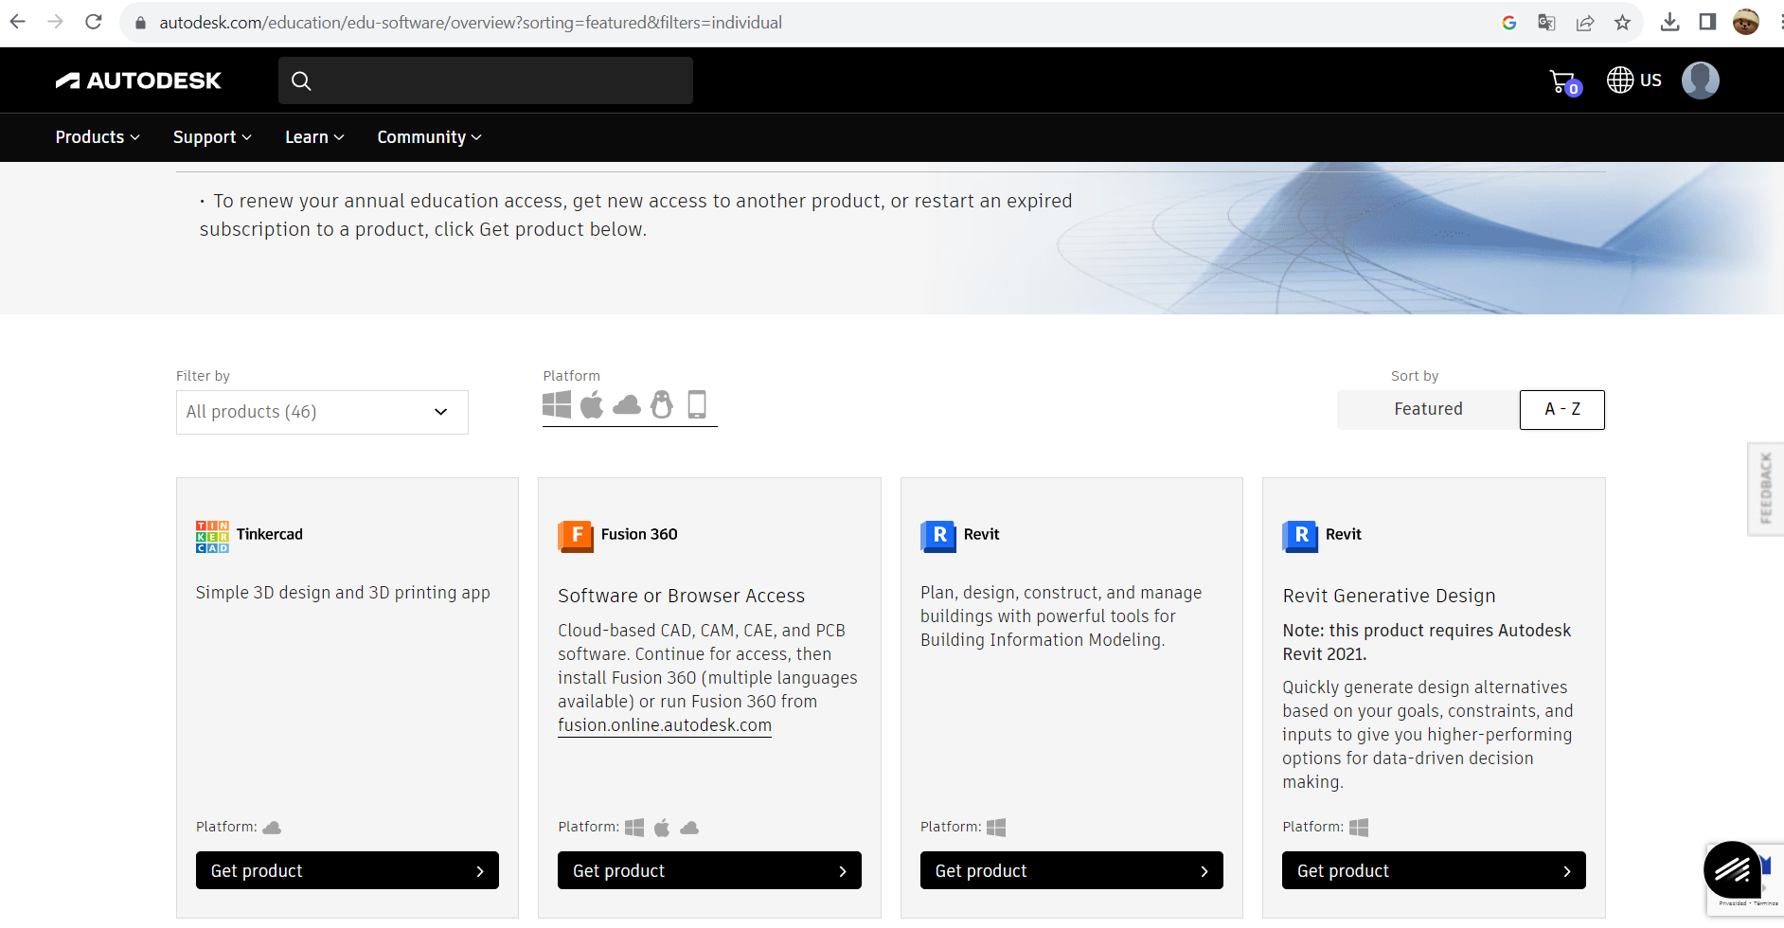Click the Google icon in address bar

point(1509,23)
